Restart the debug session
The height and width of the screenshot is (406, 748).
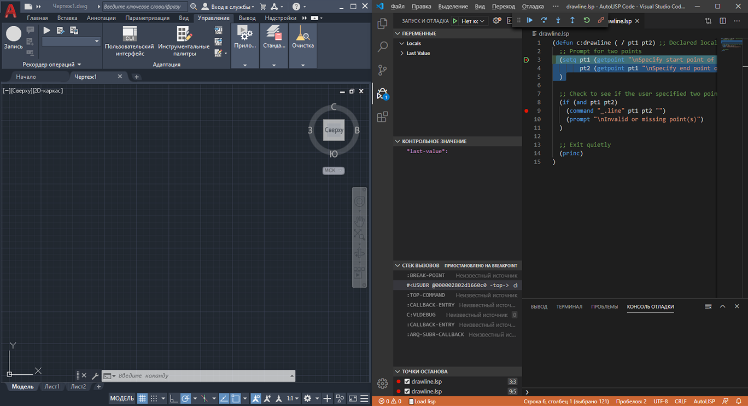click(586, 20)
